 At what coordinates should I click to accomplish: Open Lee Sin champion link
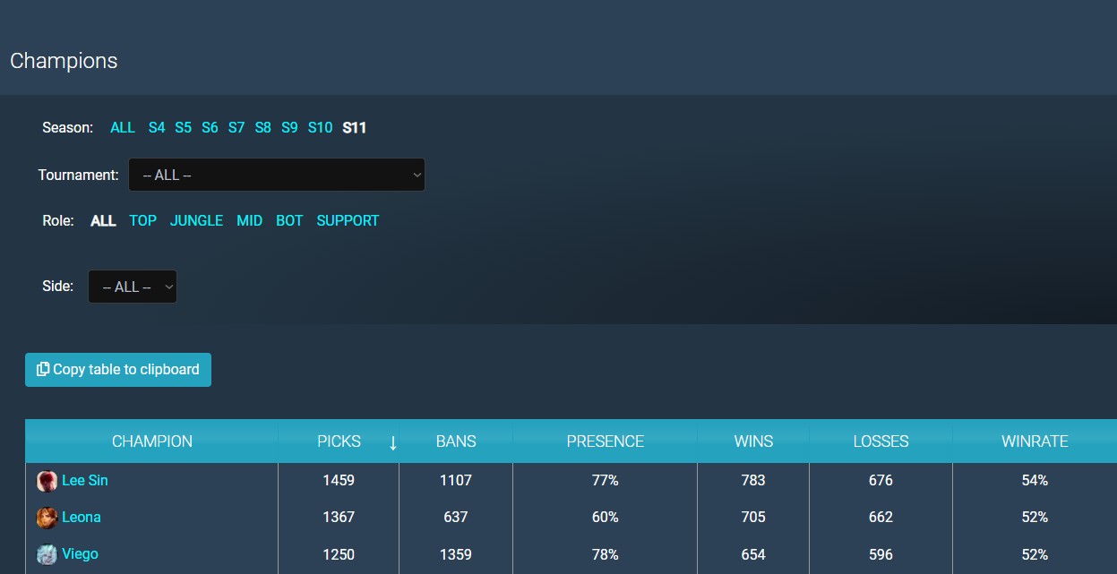point(84,481)
